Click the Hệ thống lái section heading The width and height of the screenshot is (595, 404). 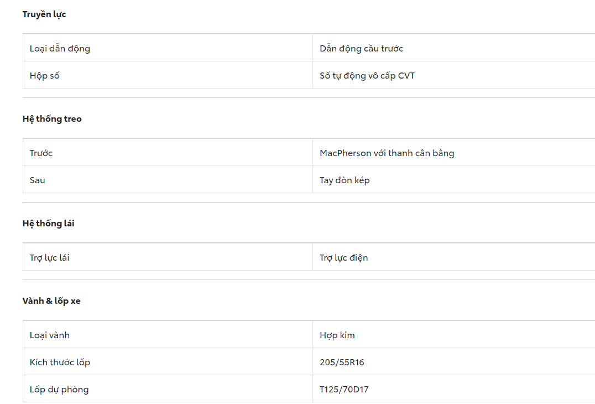click(48, 224)
